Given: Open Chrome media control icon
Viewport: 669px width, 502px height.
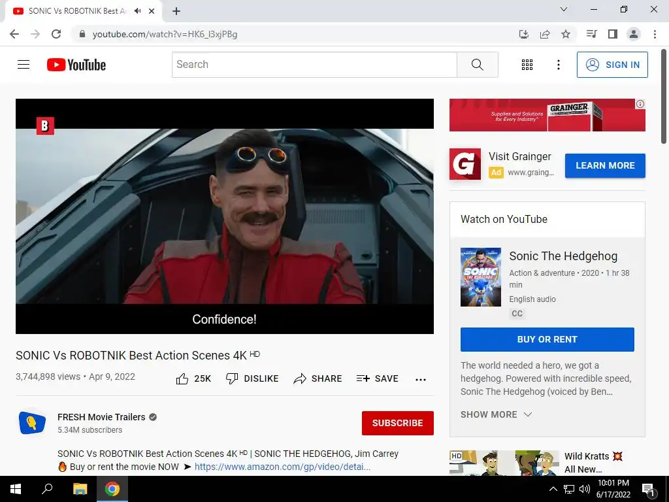Looking at the screenshot, I should pyautogui.click(x=591, y=34).
